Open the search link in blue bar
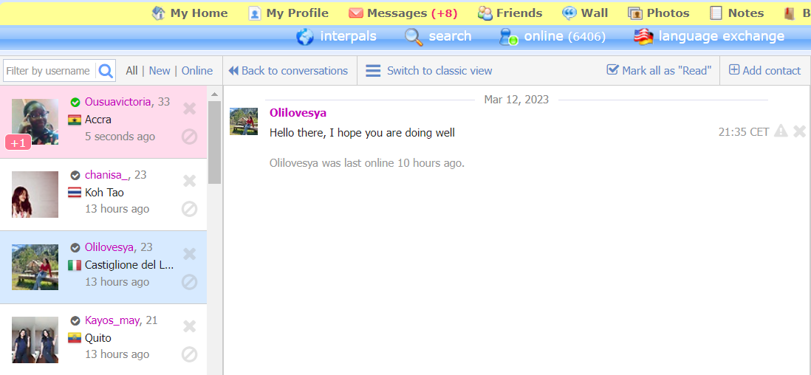The width and height of the screenshot is (811, 375). click(x=450, y=36)
